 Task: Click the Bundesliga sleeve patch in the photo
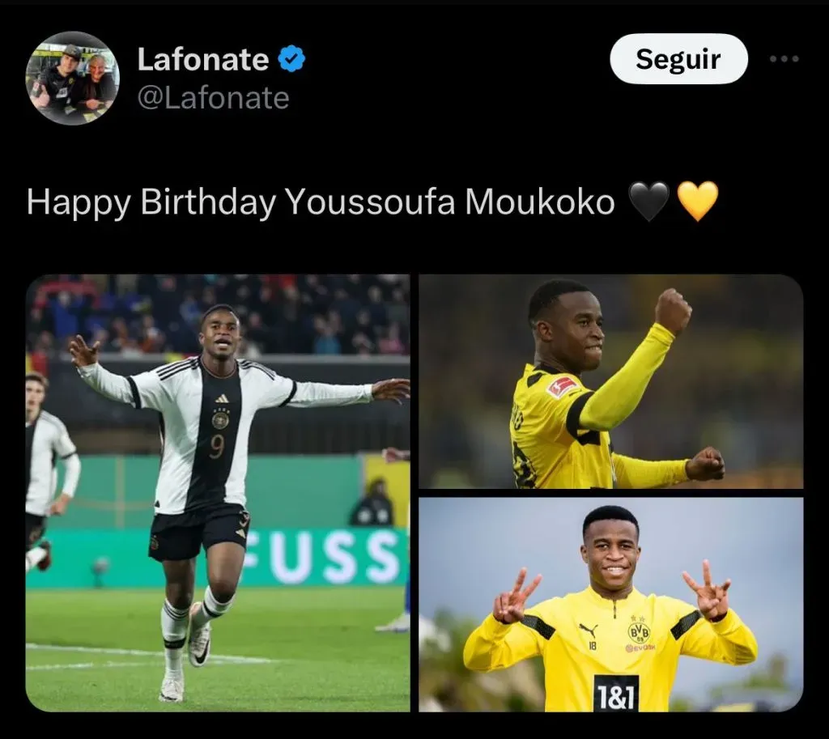pos(562,386)
